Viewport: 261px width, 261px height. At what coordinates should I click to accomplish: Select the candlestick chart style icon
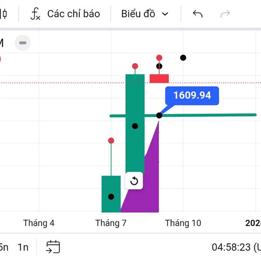[4, 14]
